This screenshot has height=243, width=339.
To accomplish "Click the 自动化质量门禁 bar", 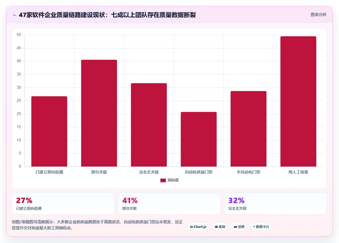I will click(x=199, y=139).
